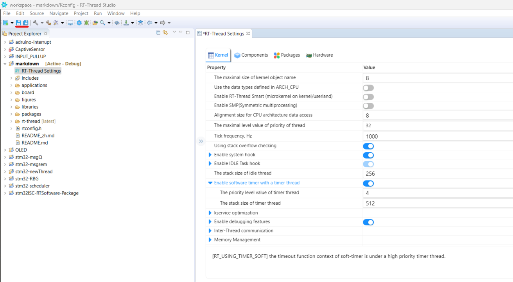Click Collapse All in Project Explorer

point(158,33)
